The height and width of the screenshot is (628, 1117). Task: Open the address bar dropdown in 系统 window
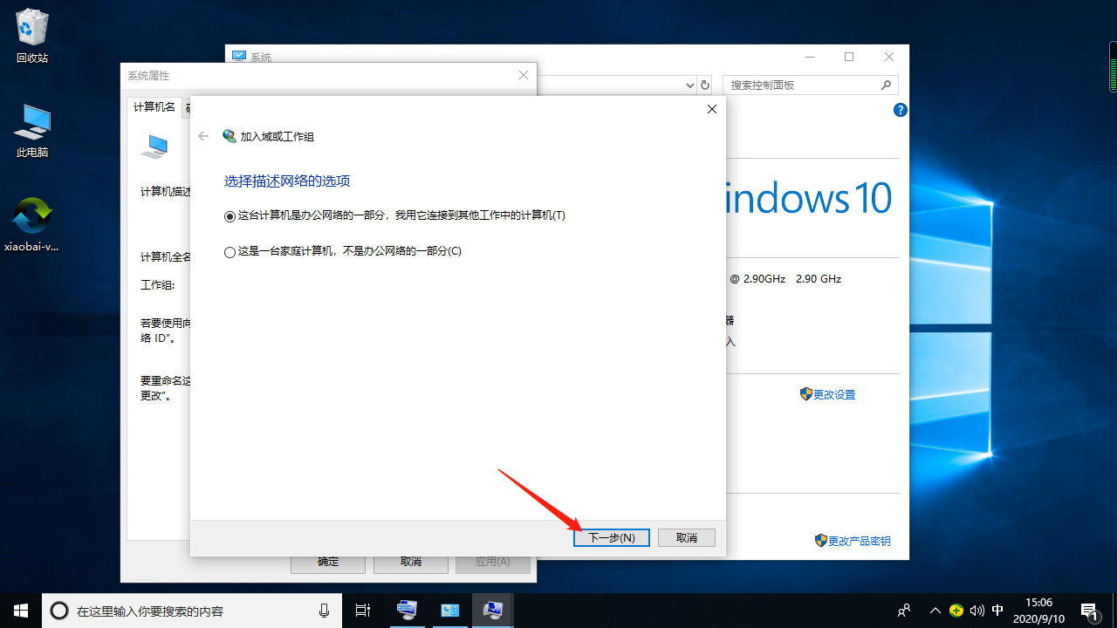(689, 85)
